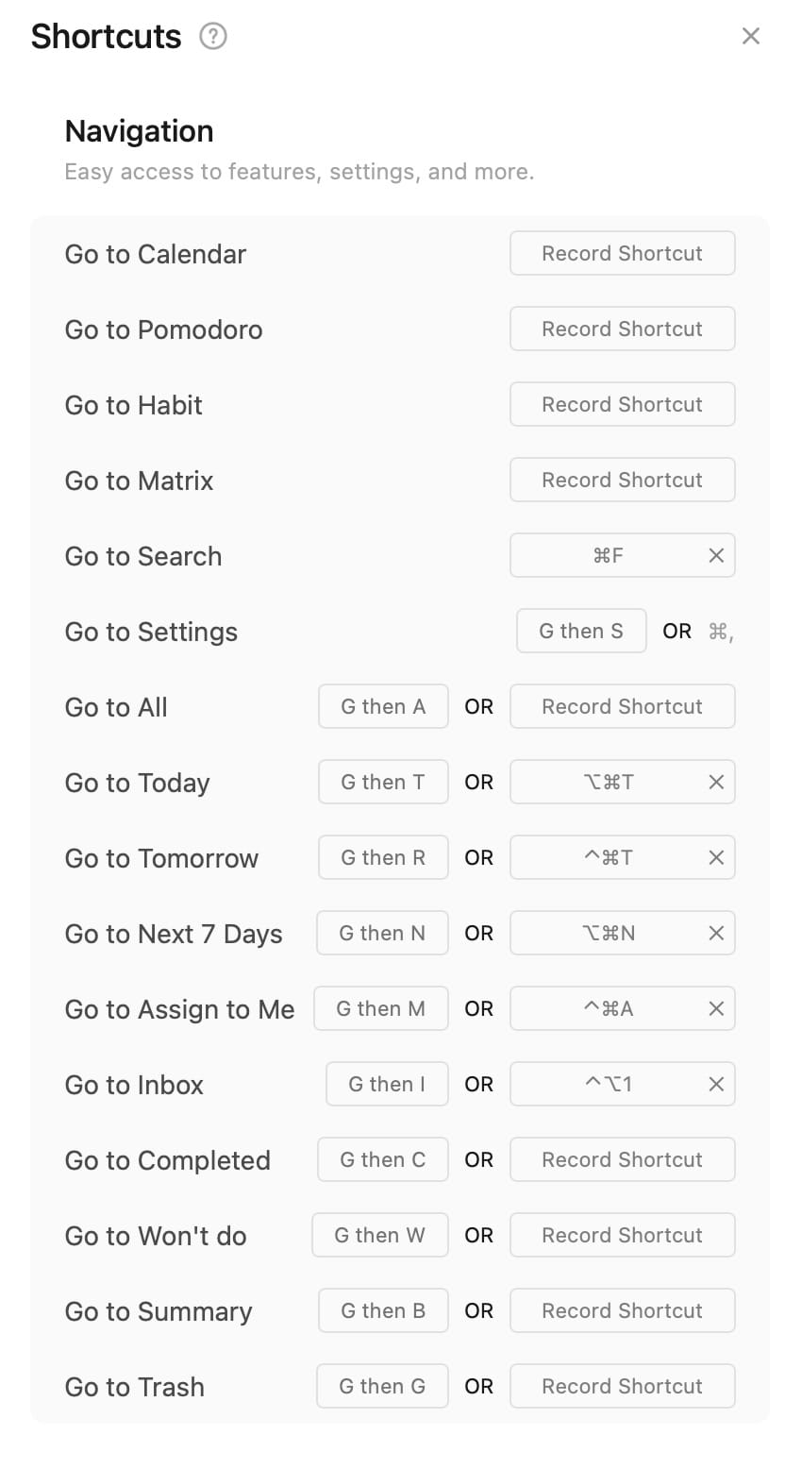Click the G then W Won't do box

coord(379,1236)
